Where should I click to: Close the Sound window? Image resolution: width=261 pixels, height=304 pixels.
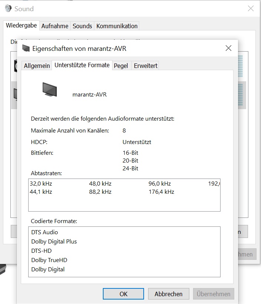251,8
